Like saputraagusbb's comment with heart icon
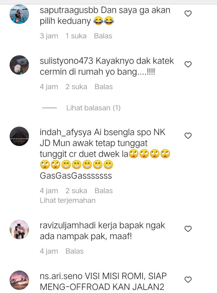 [188, 14]
